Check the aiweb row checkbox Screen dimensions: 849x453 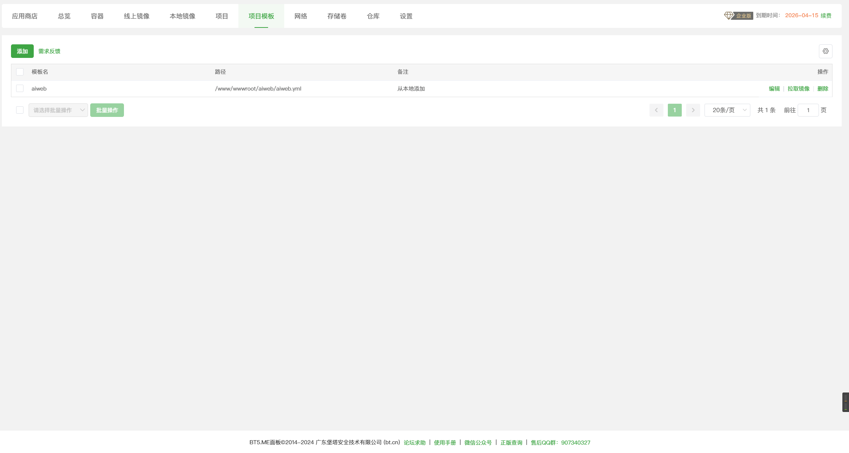tap(20, 88)
